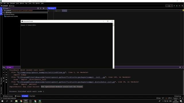Click the Up the stack trace arrow

click(6, 70)
